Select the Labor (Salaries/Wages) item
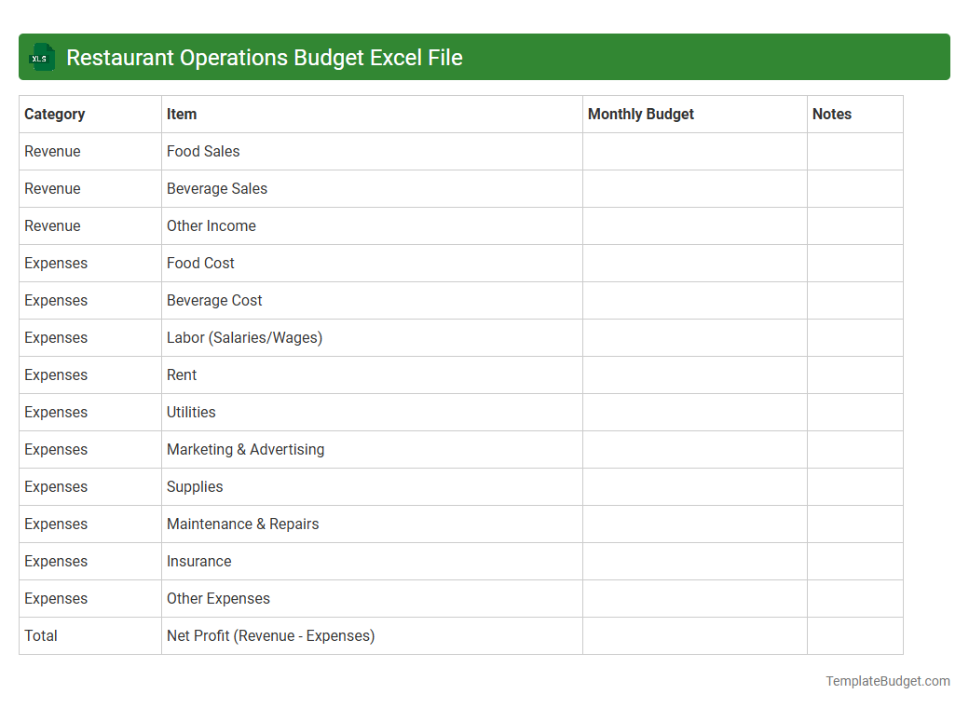Viewport: 969px width, 708px height. coord(244,337)
